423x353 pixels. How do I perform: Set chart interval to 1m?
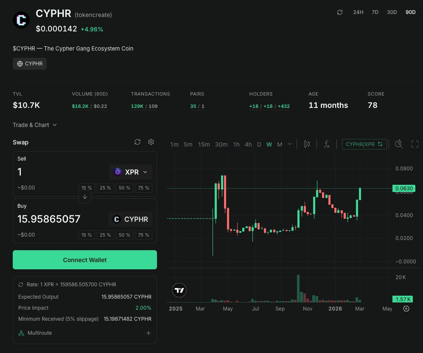click(174, 144)
